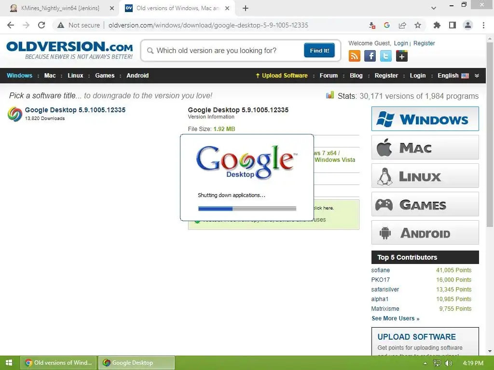Select Windows in the navigation bar
The height and width of the screenshot is (370, 494).
[19, 76]
